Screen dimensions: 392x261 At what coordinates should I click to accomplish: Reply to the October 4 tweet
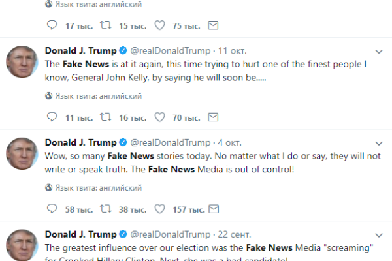53,209
